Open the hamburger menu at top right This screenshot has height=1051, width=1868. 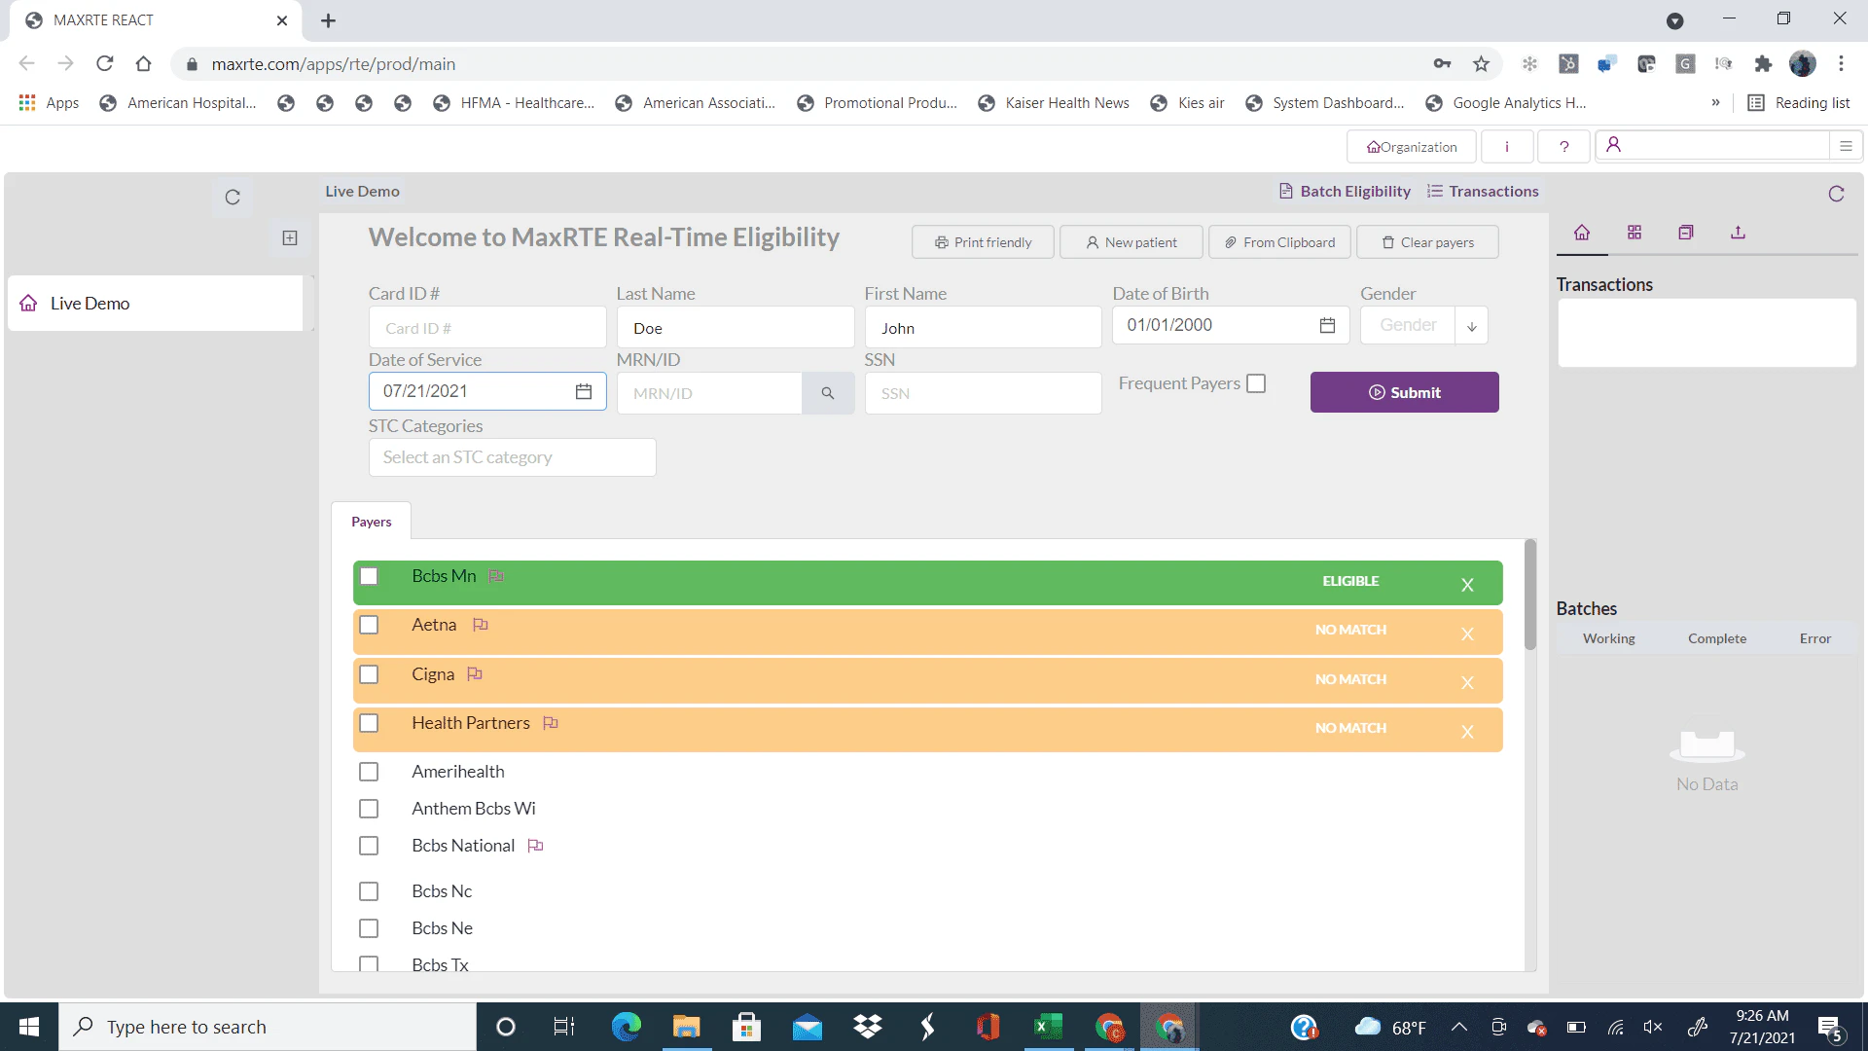[x=1847, y=144]
